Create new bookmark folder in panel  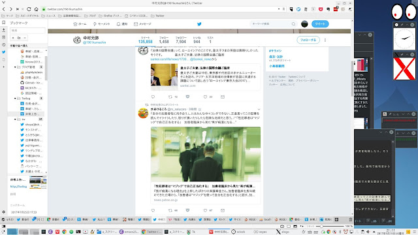pyautogui.click(x=19, y=38)
